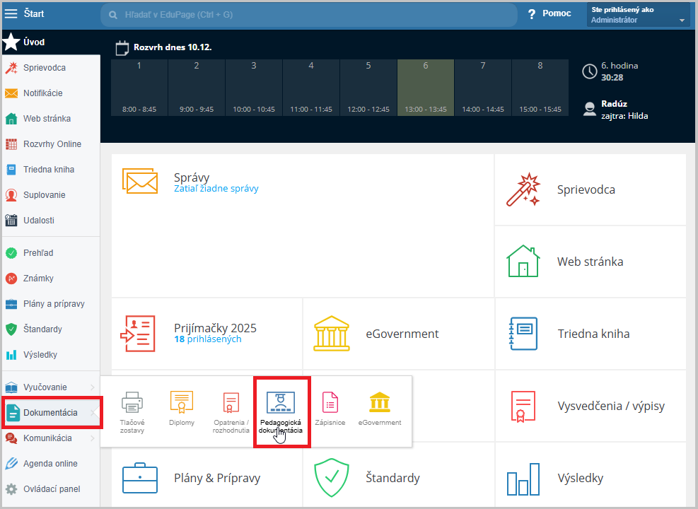Click the Pomoc help link
Image resolution: width=698 pixels, height=509 pixels.
(x=557, y=14)
